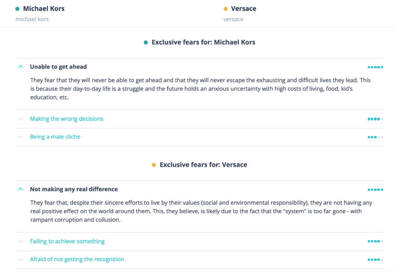This screenshot has height=273, width=397.
Task: Click rating dots for 'Failing to achieve something'
Action: [x=375, y=242]
